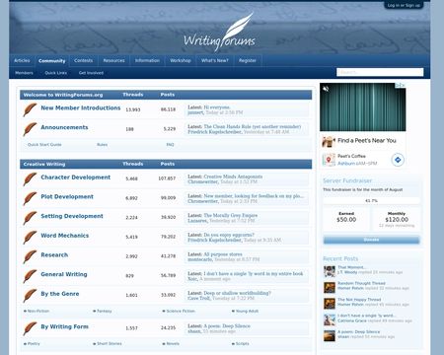Open the Fantasy subforum
Viewport: 444px width, 355px height.
[x=105, y=311]
